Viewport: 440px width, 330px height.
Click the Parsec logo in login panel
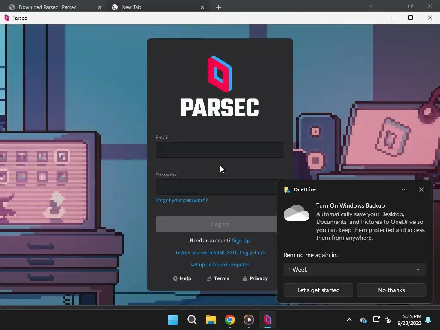tap(220, 86)
